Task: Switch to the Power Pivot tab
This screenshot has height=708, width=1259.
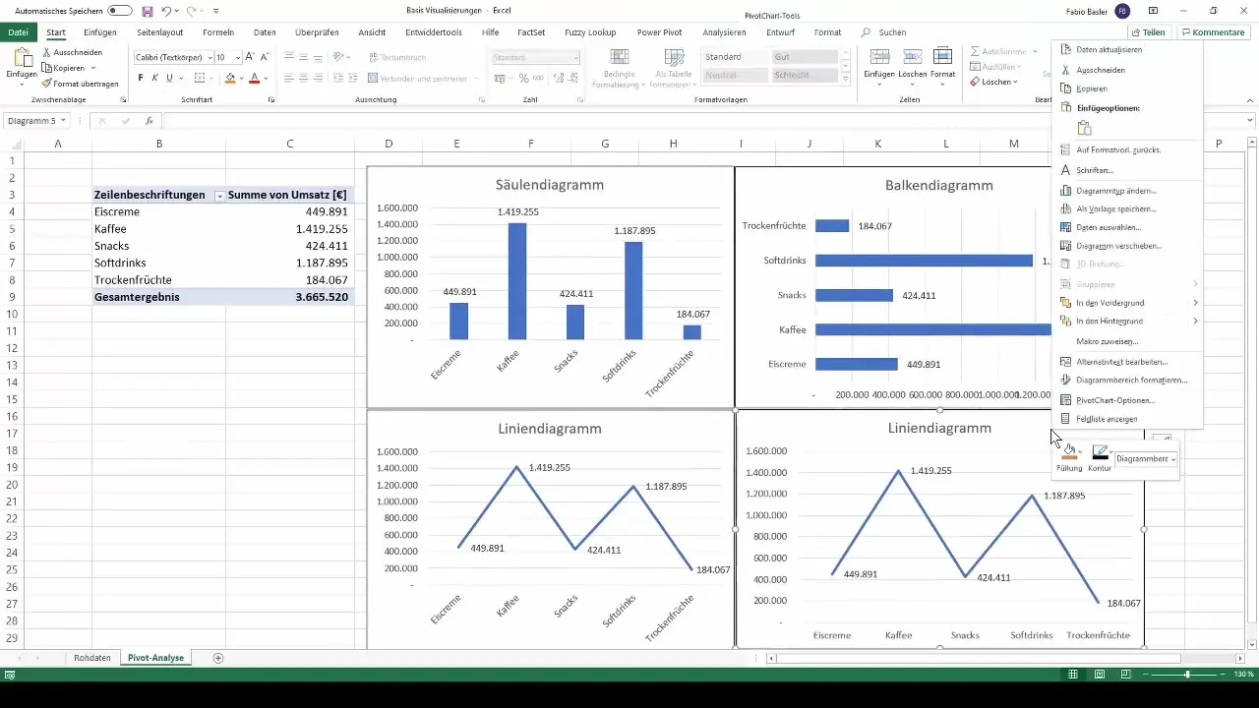Action: (x=660, y=32)
